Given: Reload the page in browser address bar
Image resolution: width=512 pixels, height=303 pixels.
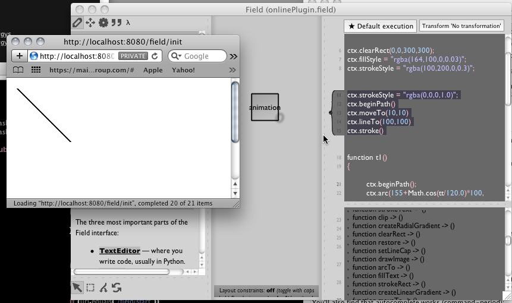Looking at the screenshot, I should point(155,56).
